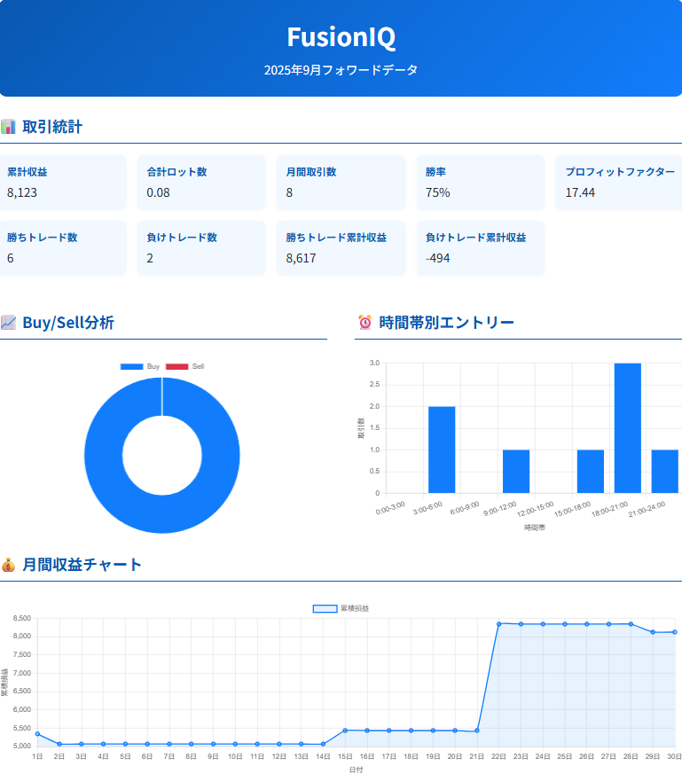This screenshot has height=774, width=682.
Task: Click the 30日 final data point
Action: (674, 632)
